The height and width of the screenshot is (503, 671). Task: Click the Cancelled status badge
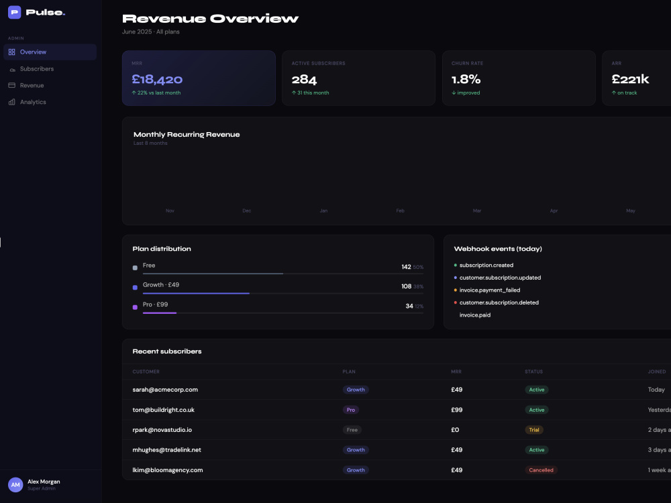pyautogui.click(x=541, y=470)
